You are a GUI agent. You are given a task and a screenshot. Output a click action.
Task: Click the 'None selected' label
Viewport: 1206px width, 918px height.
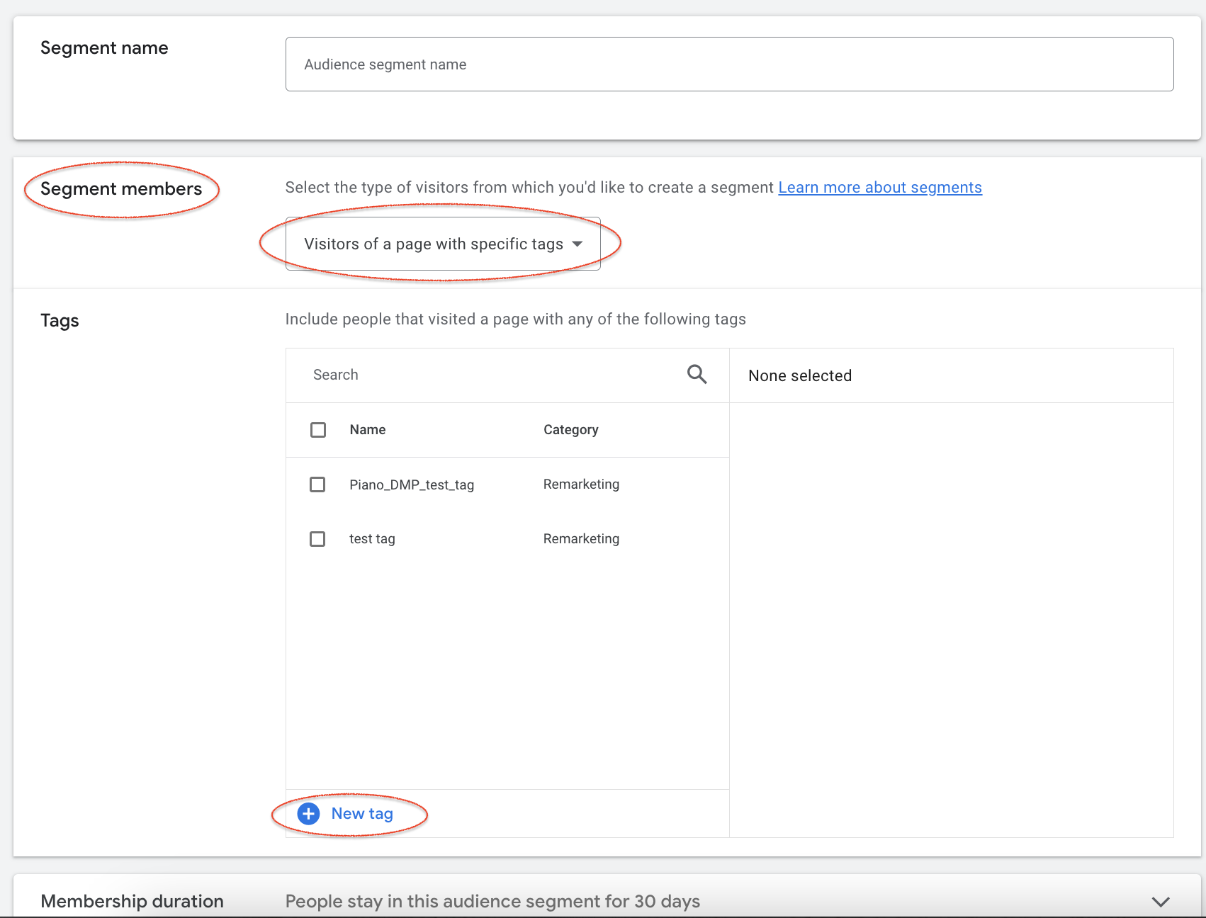click(x=800, y=376)
